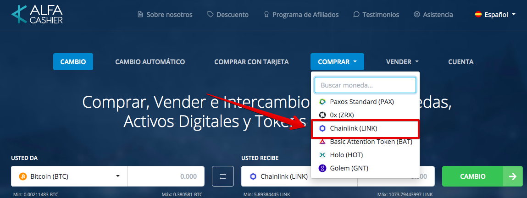Image resolution: width=527 pixels, height=198 pixels.
Task: Click the Spanish flag icon
Action: pos(478,14)
